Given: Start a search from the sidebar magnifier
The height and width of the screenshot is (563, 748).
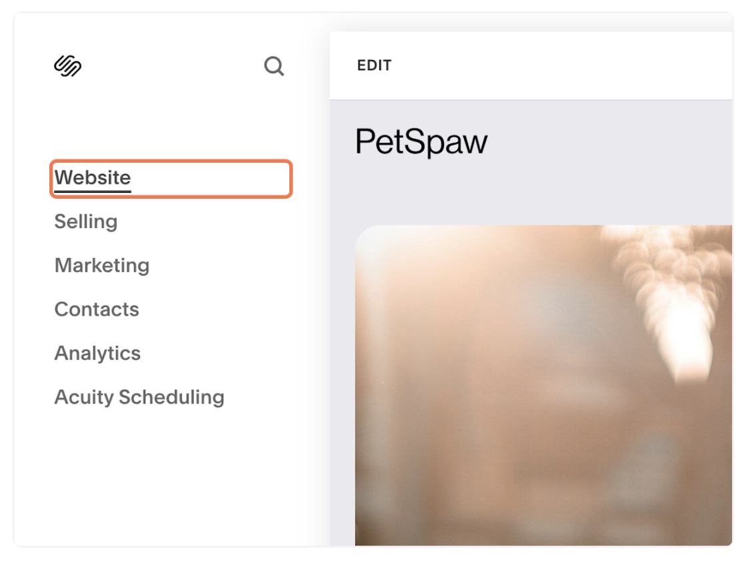Looking at the screenshot, I should pos(274,66).
